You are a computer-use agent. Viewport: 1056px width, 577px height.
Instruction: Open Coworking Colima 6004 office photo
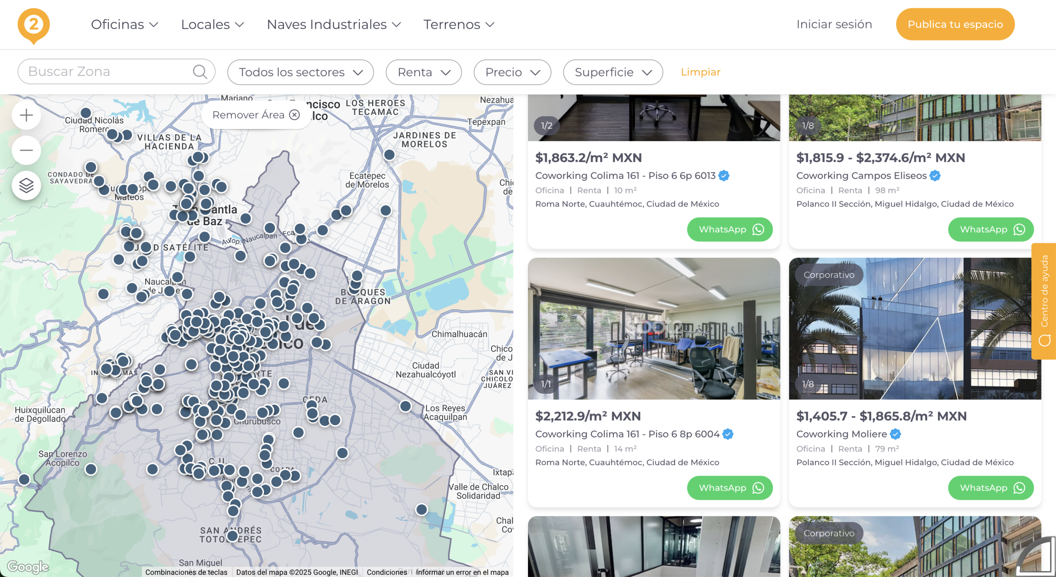click(654, 329)
